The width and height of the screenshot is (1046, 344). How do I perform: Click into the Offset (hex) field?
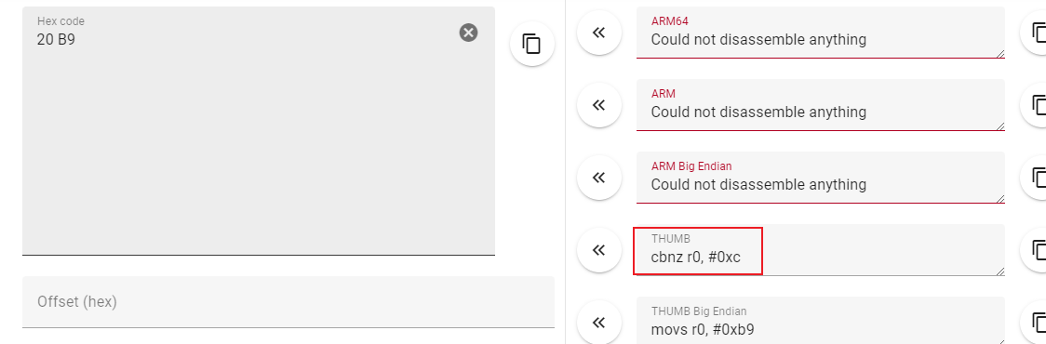(x=288, y=302)
